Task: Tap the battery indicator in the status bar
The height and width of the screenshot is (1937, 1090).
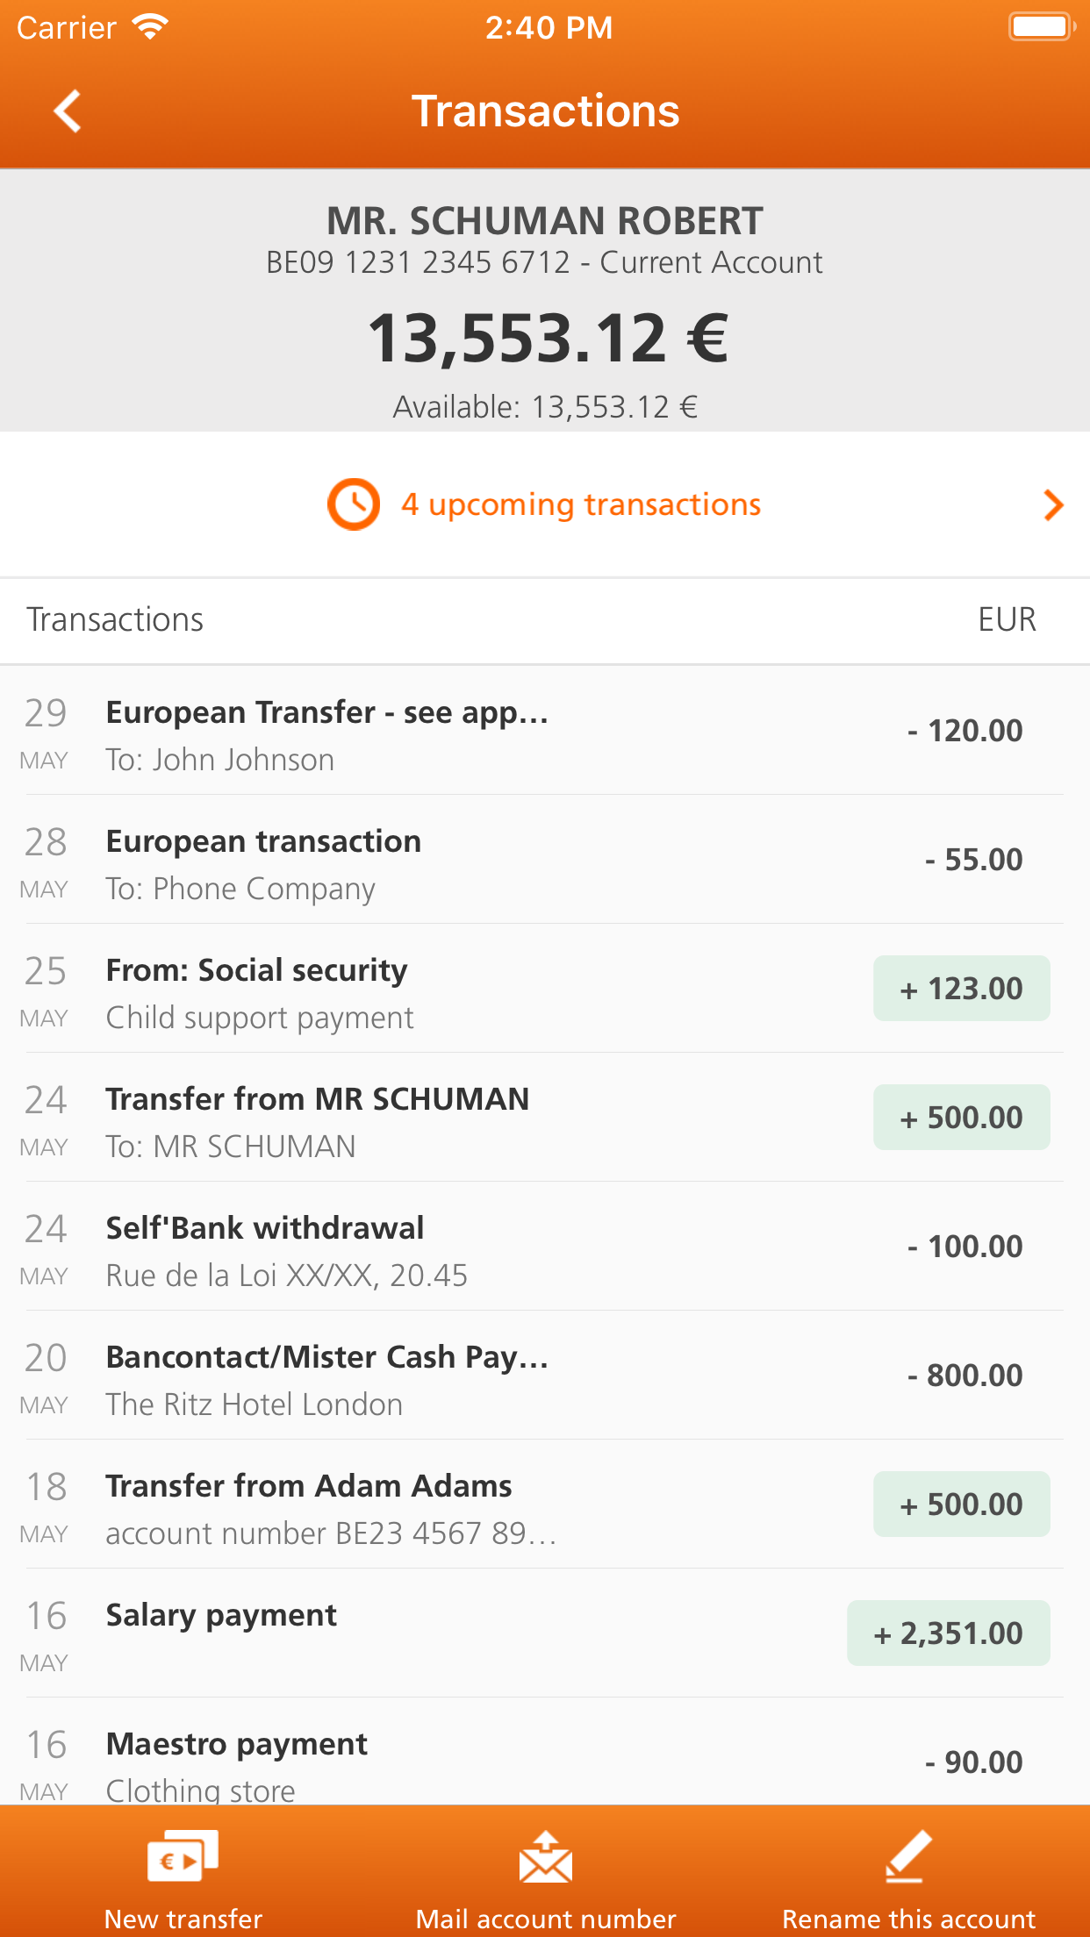Action: [x=1041, y=26]
